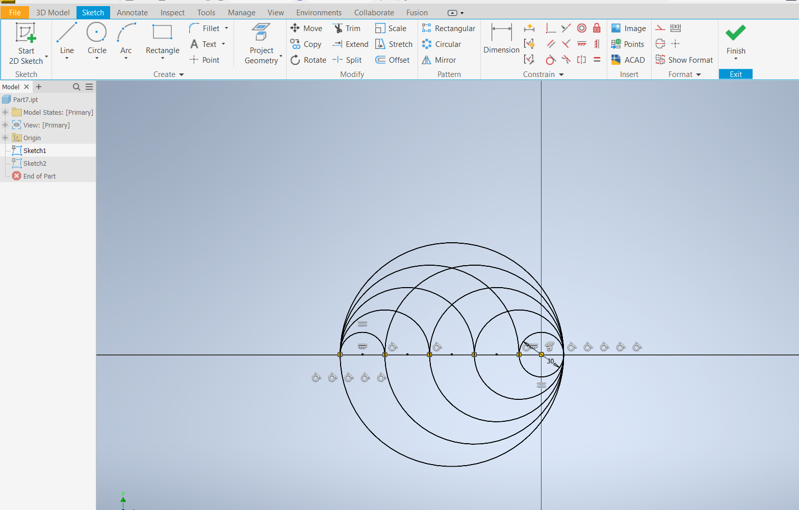
Task: Click Project Geometry
Action: 261,43
